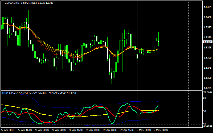Viewport: 213px width, 133px height.
Task: Click the 27 Apr 2016 time axis label
Action: (x=8, y=130)
